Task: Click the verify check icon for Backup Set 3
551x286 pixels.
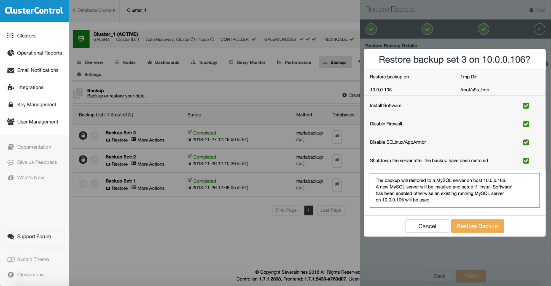Action: pyautogui.click(x=95, y=135)
